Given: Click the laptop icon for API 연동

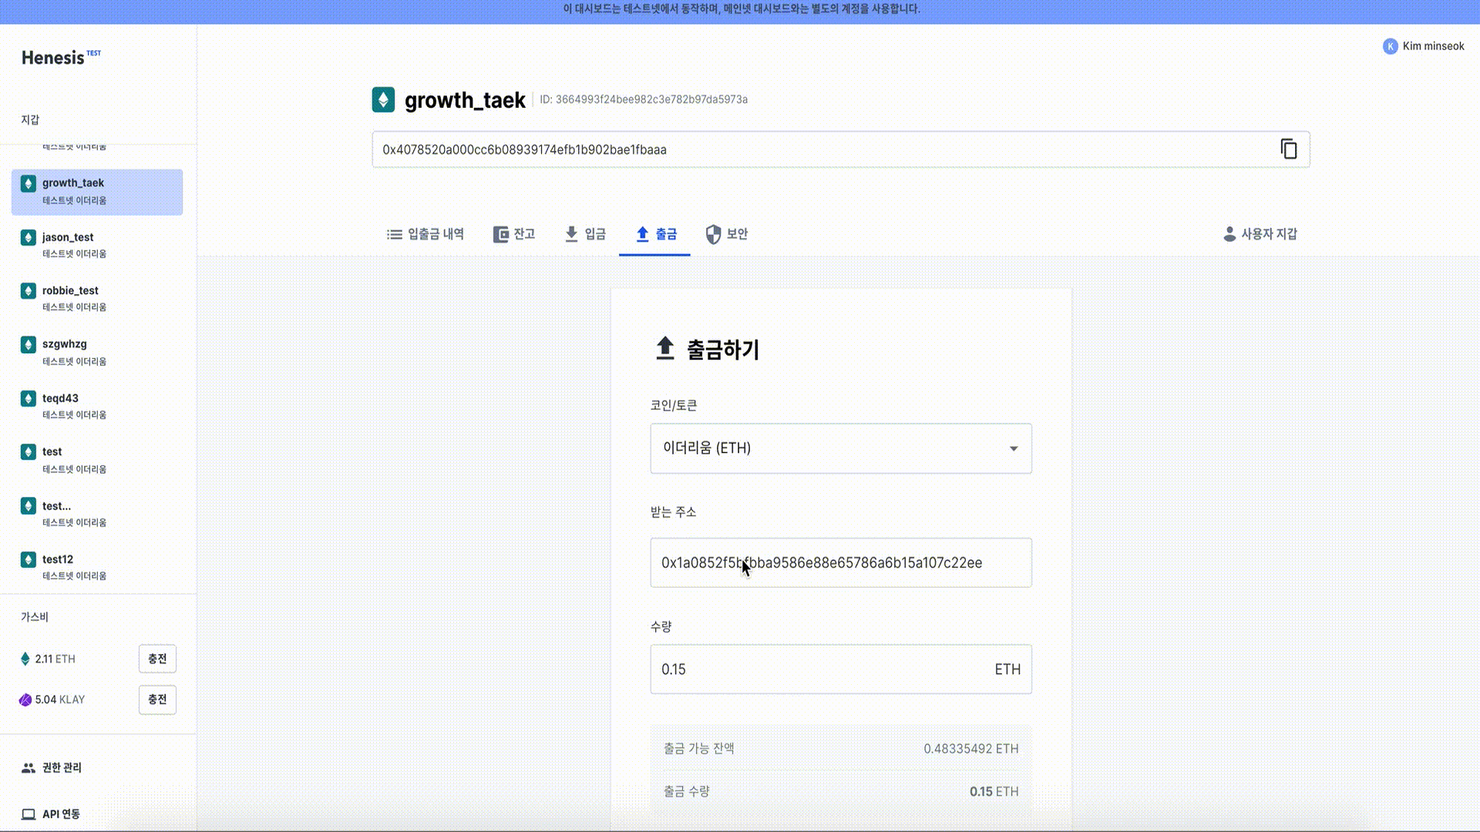Looking at the screenshot, I should [x=29, y=814].
